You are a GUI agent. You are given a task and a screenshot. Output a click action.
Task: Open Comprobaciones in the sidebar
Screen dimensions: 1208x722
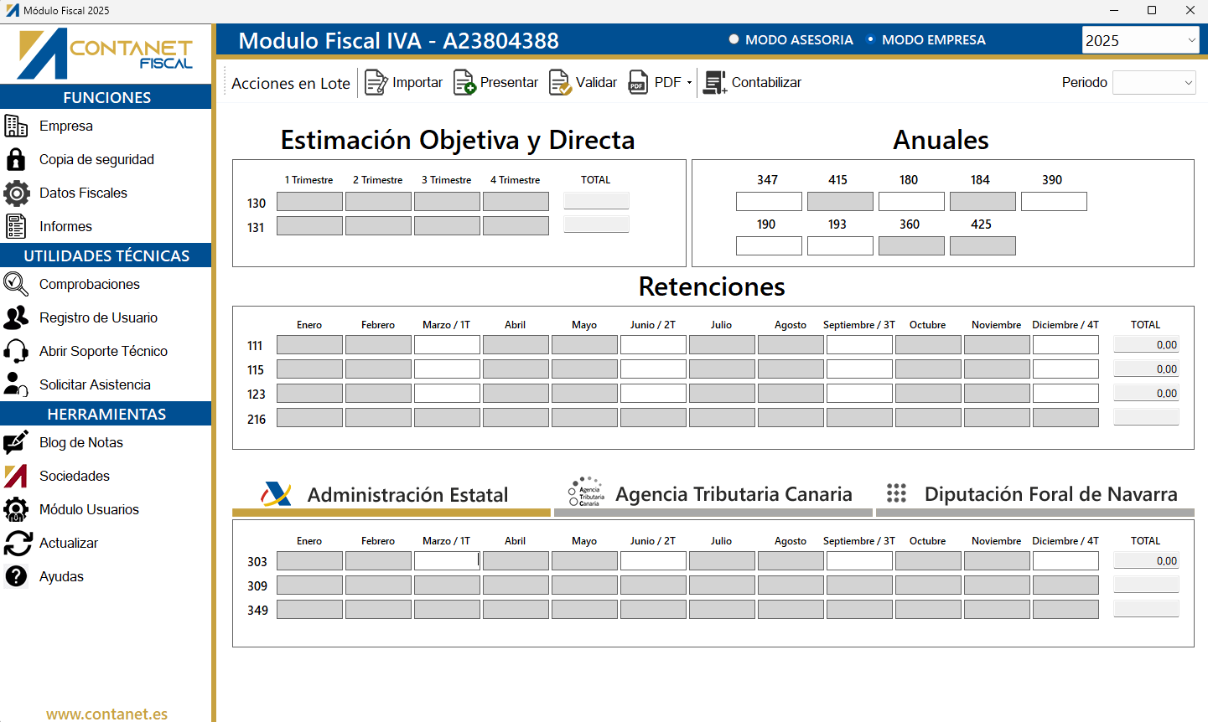89,284
